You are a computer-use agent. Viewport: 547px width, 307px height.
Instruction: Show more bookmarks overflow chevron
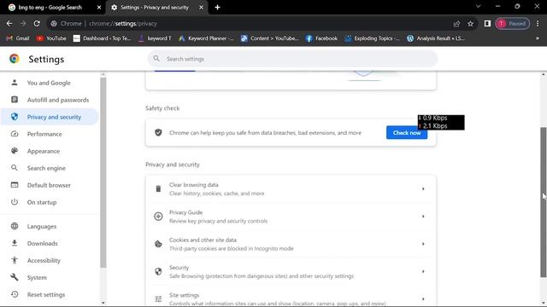pos(538,38)
